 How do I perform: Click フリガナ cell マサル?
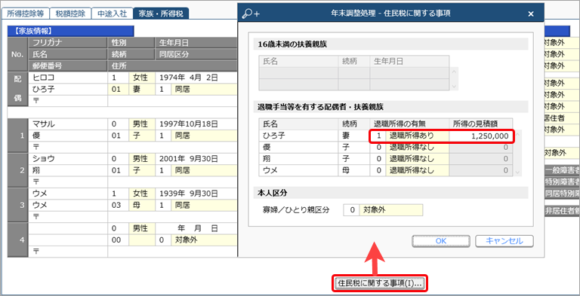(x=68, y=124)
